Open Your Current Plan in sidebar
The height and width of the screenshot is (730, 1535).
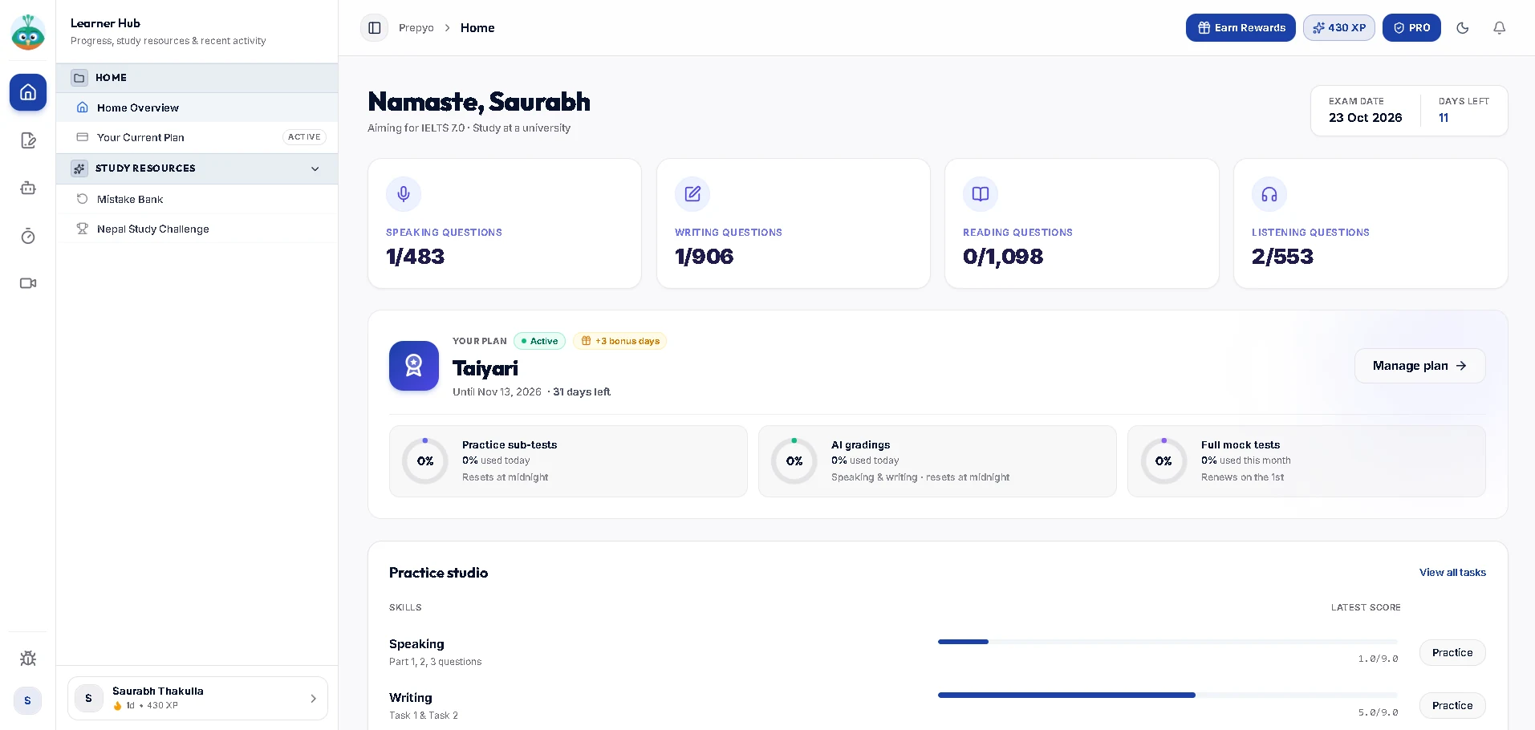197,137
